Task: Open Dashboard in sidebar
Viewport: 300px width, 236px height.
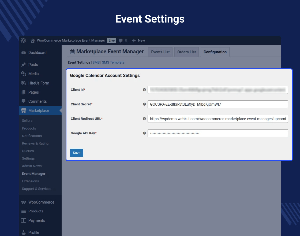Action: pyautogui.click(x=37, y=53)
